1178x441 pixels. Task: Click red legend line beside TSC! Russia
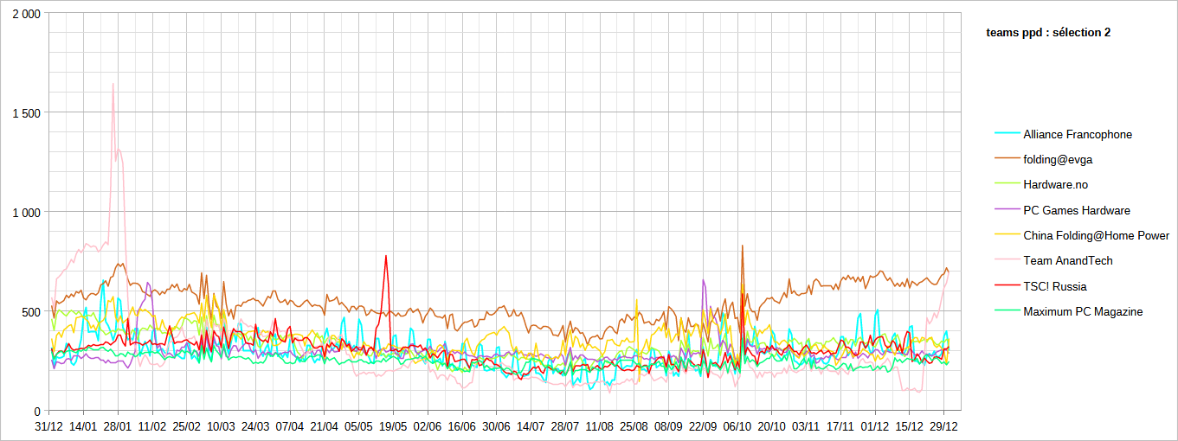tap(1006, 286)
